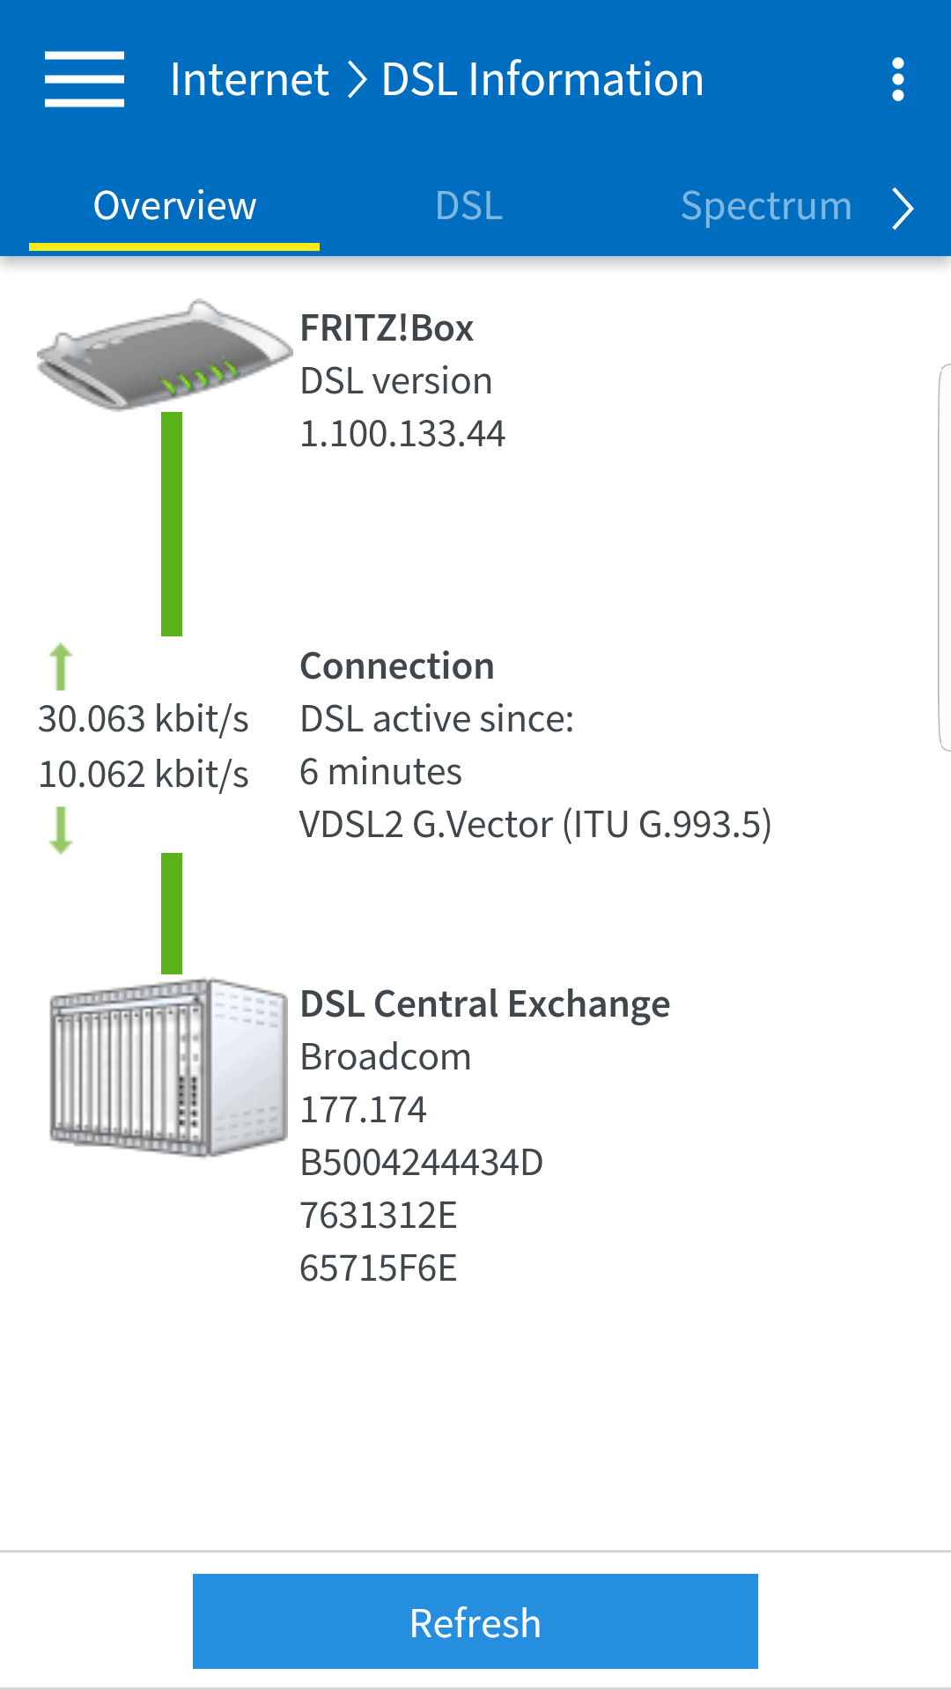The height and width of the screenshot is (1690, 951).
Task: Open the three-dot overflow menu
Action: 897,79
